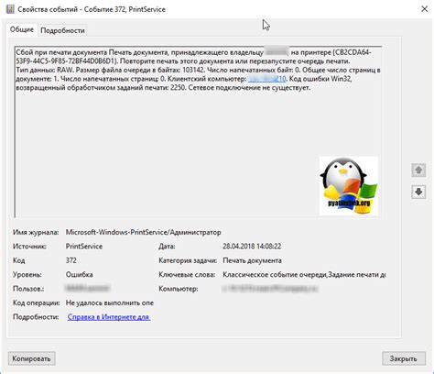Click the blurred Пользов. user value

[88, 288]
